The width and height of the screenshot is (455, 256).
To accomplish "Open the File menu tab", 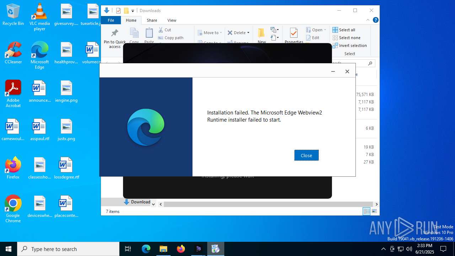I will click(x=111, y=20).
